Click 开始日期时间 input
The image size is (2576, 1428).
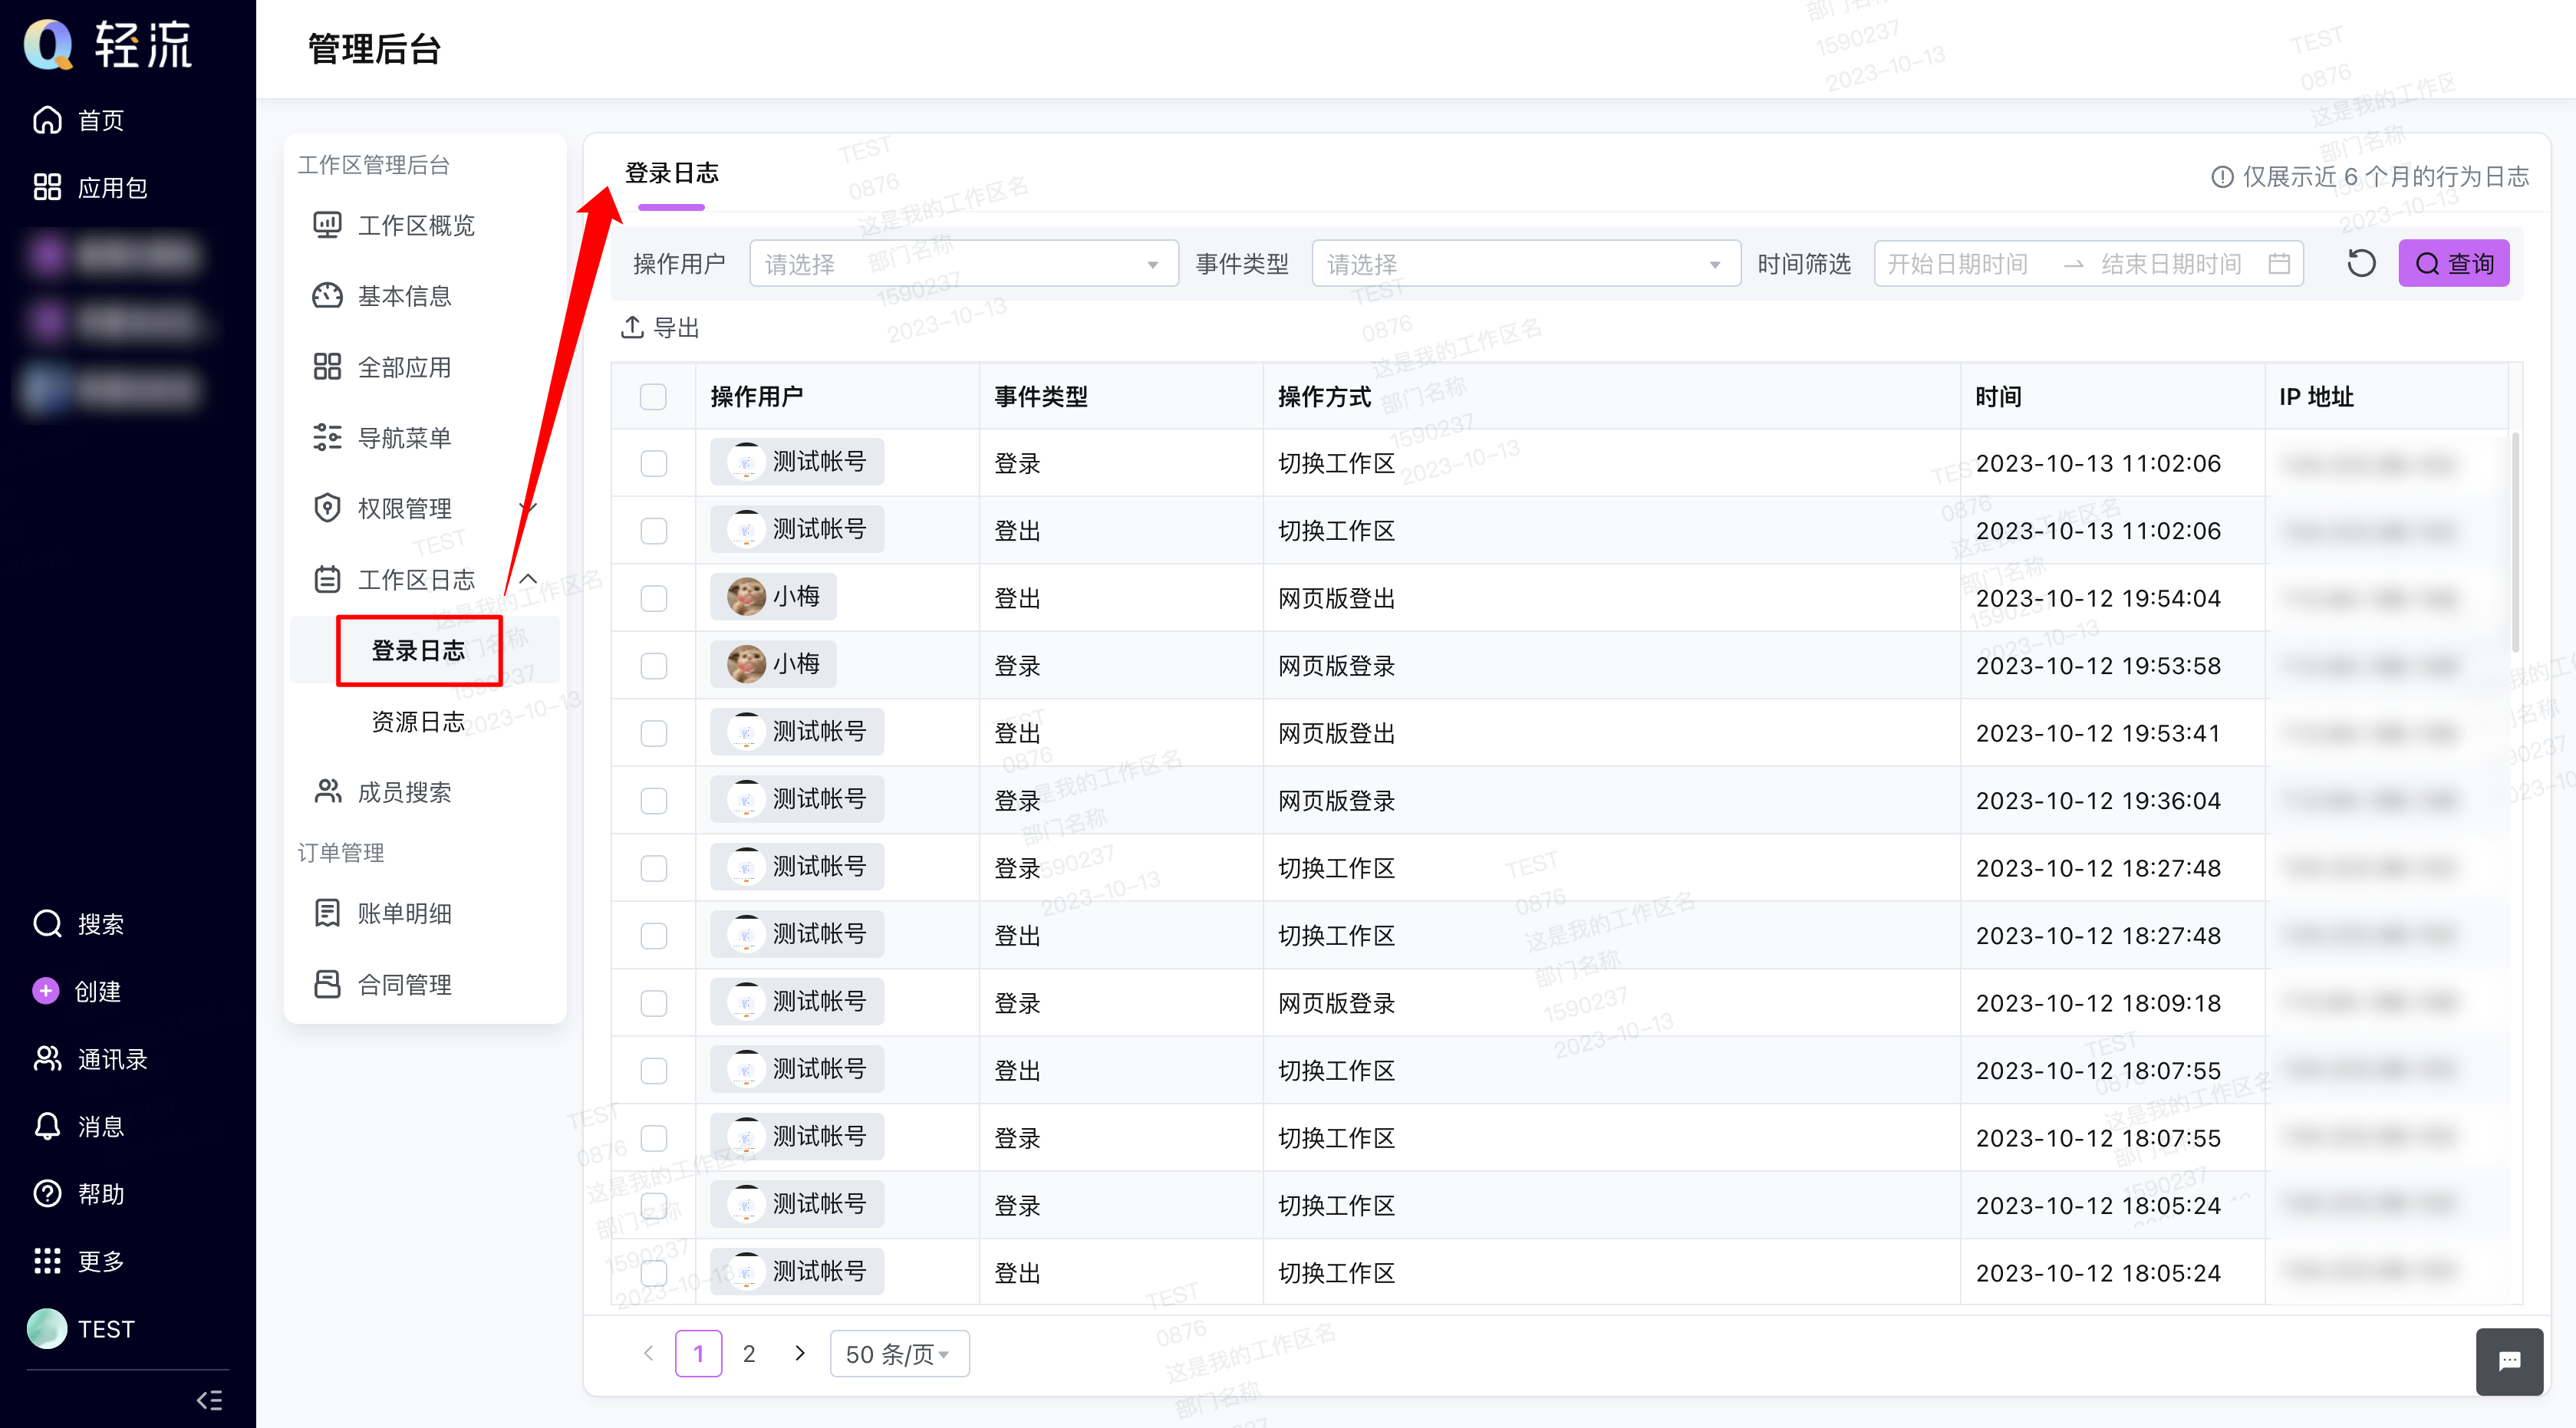pos(1958,264)
